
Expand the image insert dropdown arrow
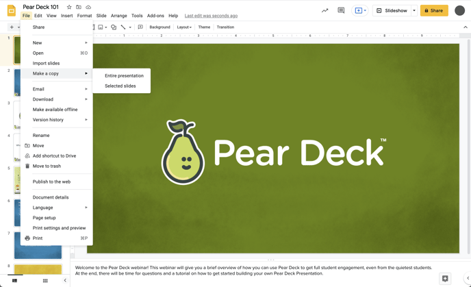105,27
